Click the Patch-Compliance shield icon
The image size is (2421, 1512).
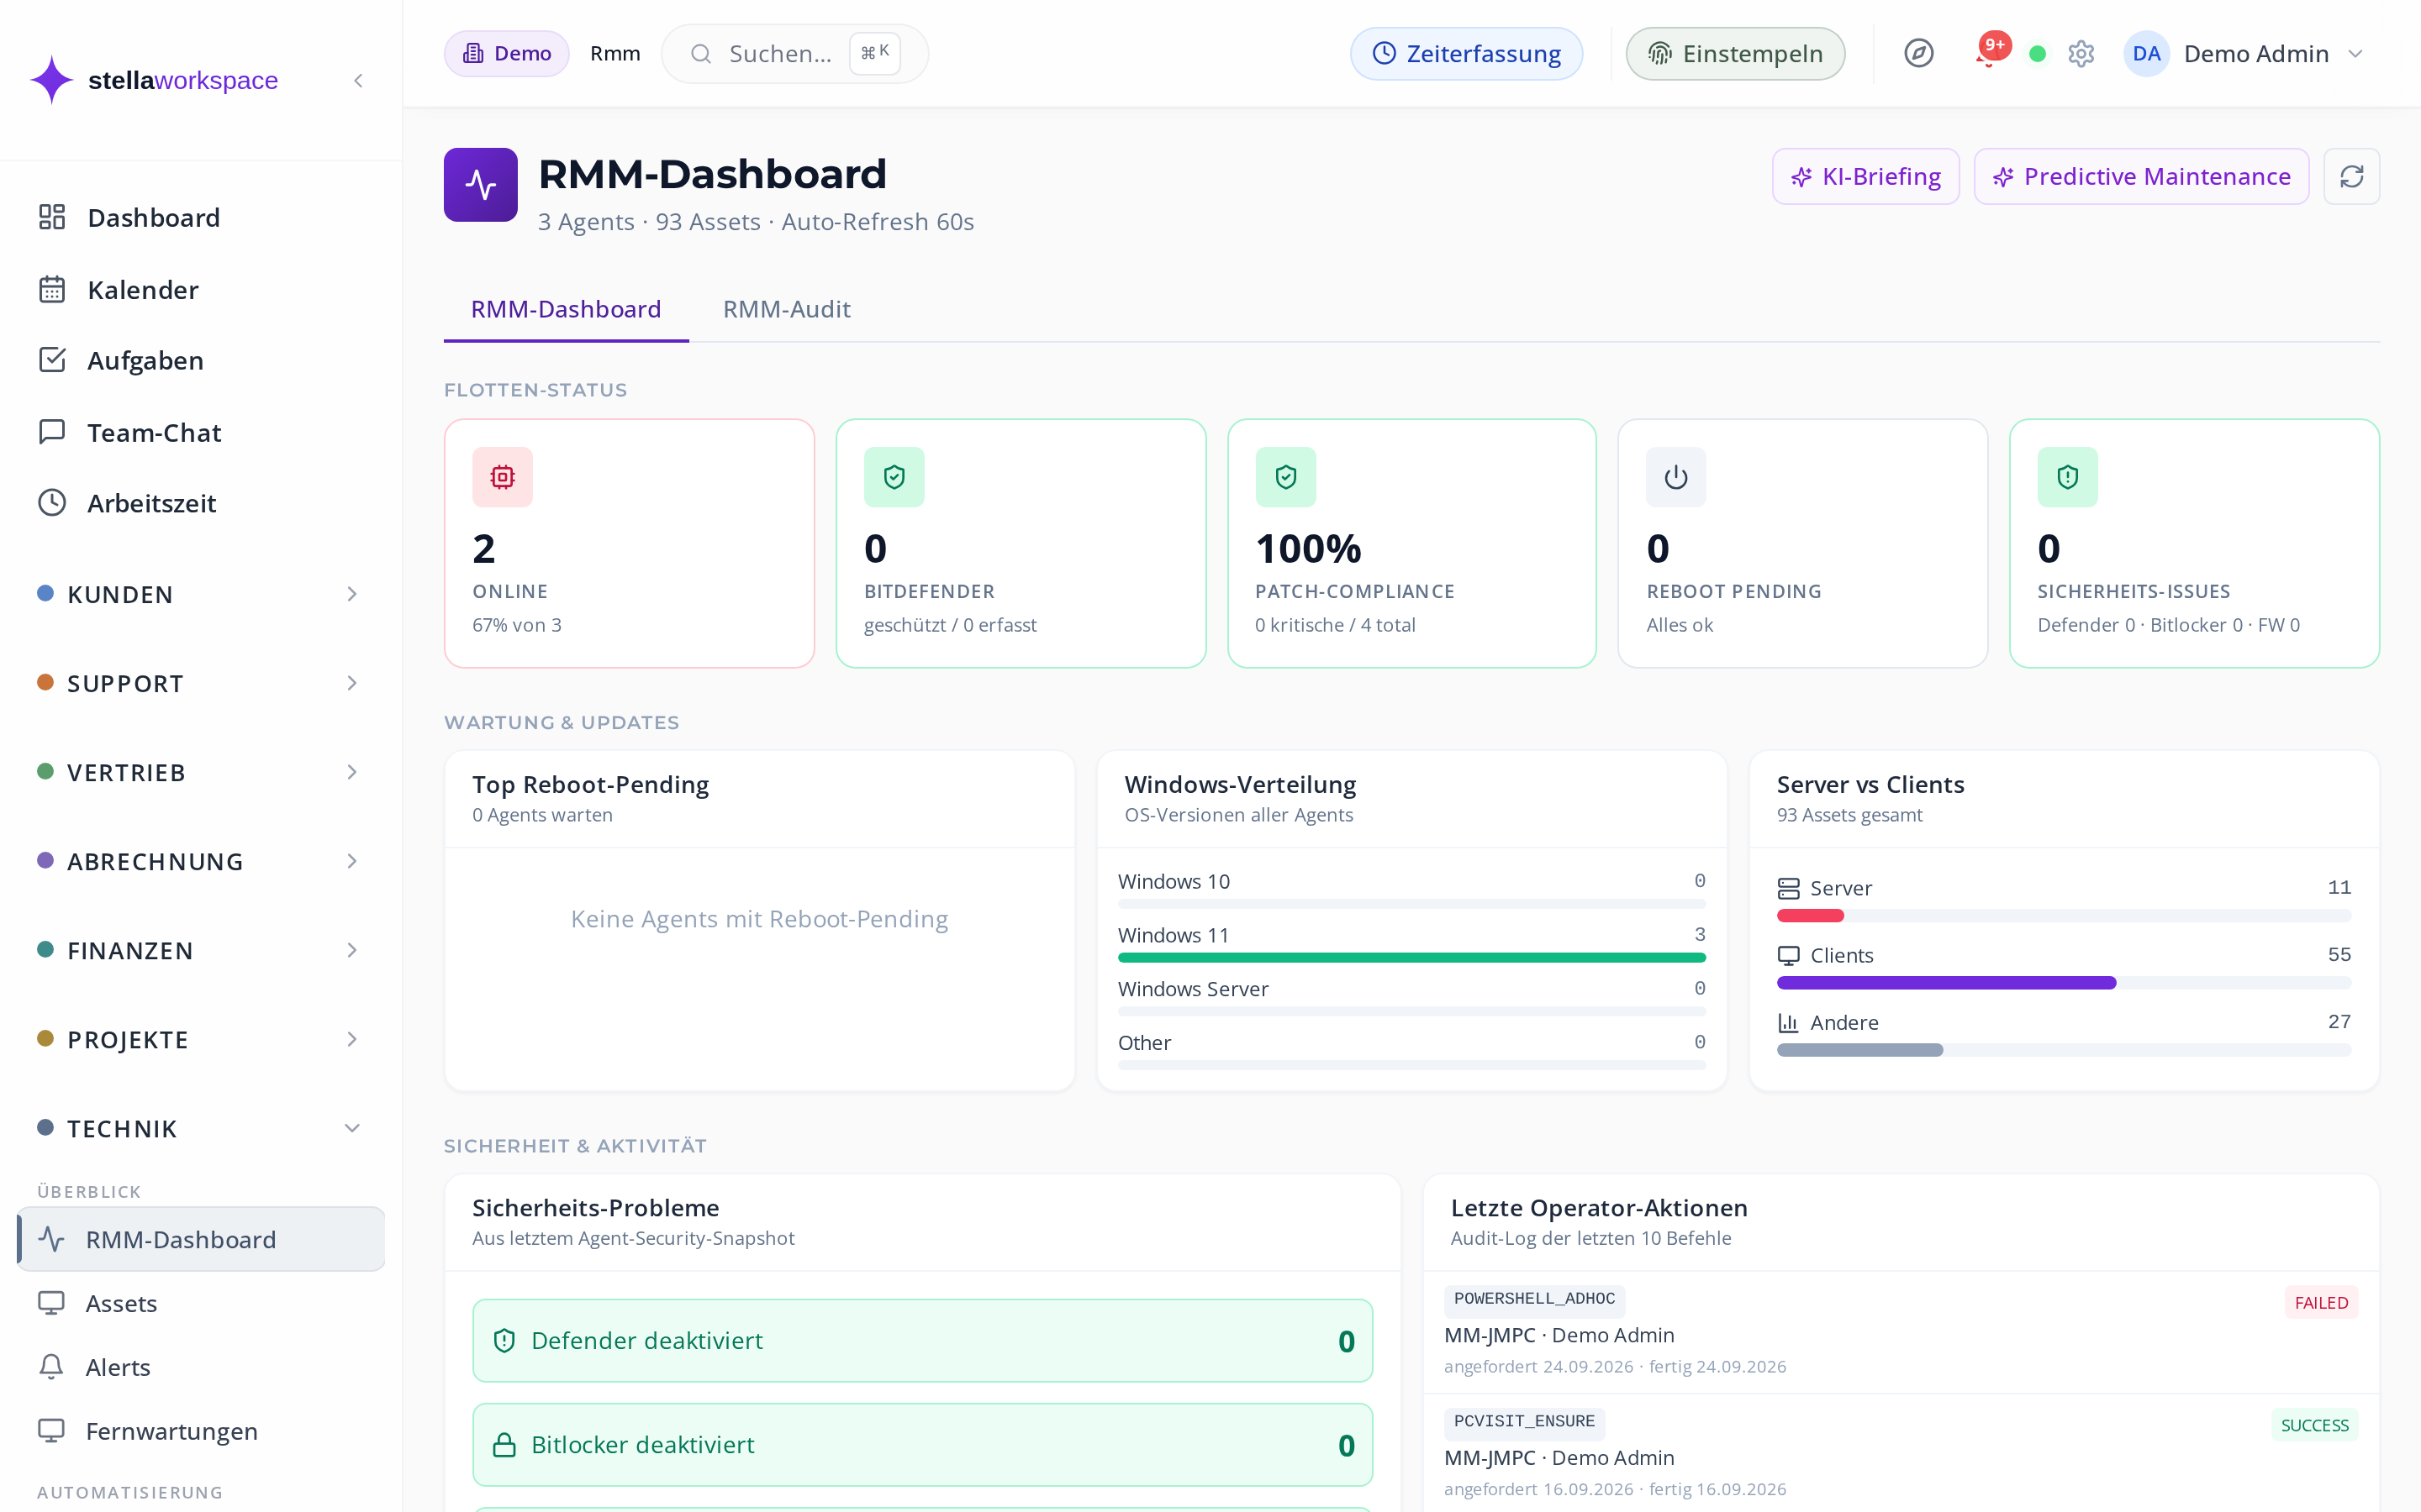pos(1285,477)
